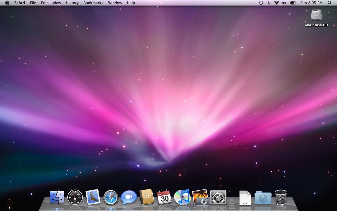Open Finder from the Dock
The width and height of the screenshot is (337, 211).
tap(57, 197)
